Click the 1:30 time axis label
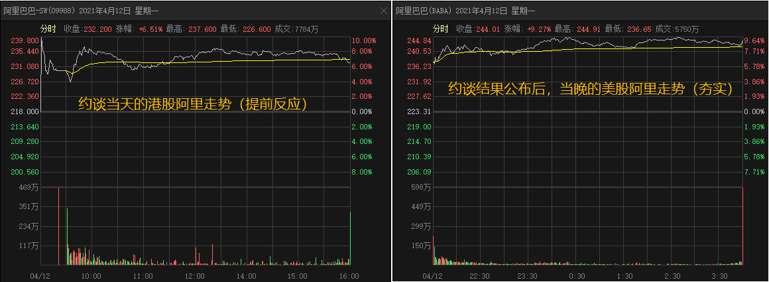Image resolution: width=769 pixels, height=282 pixels. point(625,275)
